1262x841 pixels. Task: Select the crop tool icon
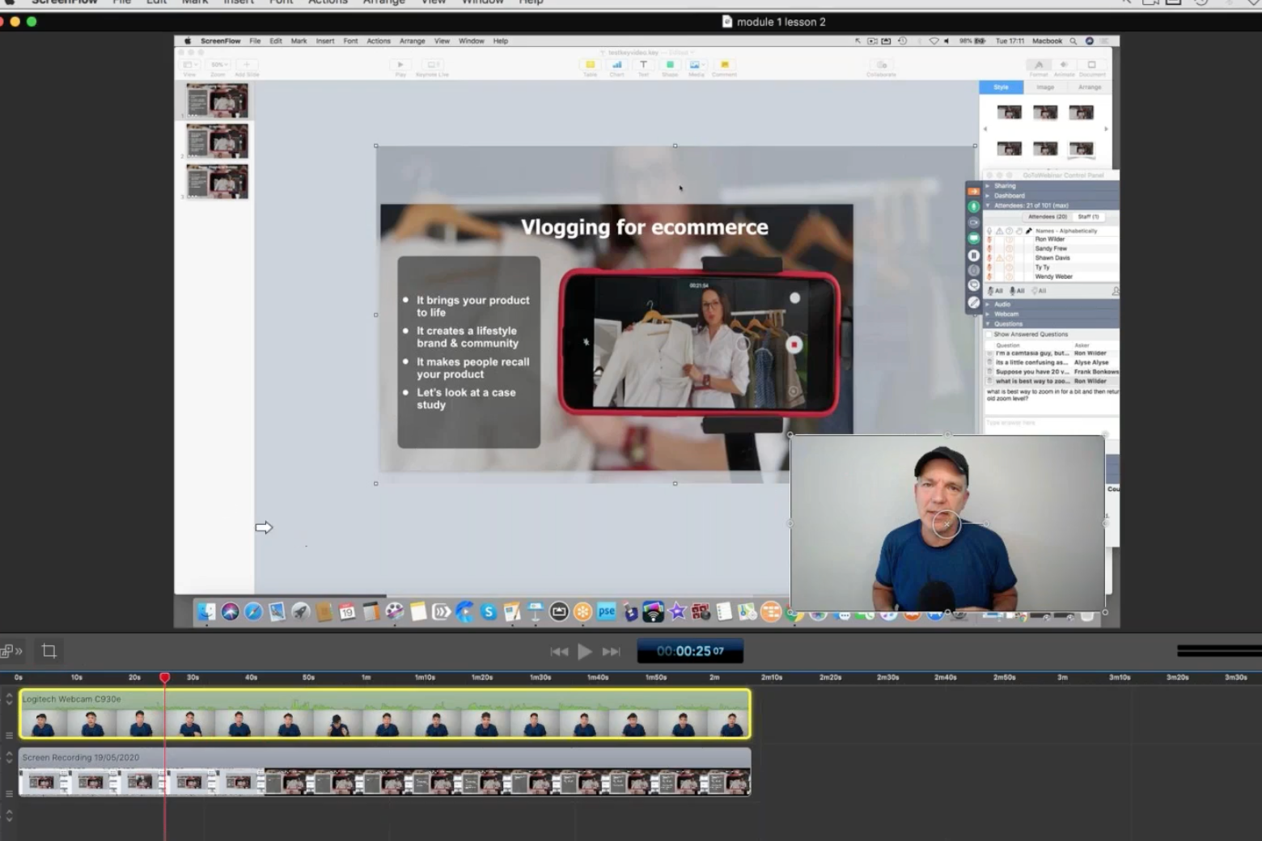click(x=49, y=651)
